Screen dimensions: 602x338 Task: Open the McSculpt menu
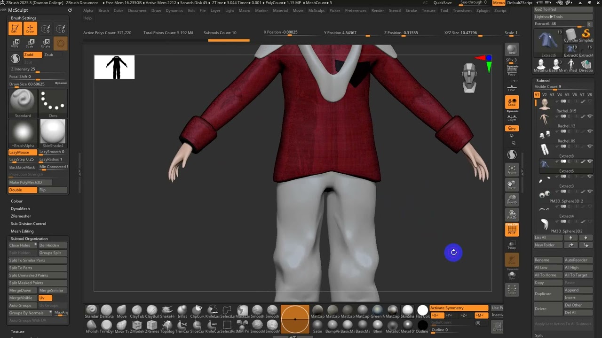pyautogui.click(x=317, y=10)
